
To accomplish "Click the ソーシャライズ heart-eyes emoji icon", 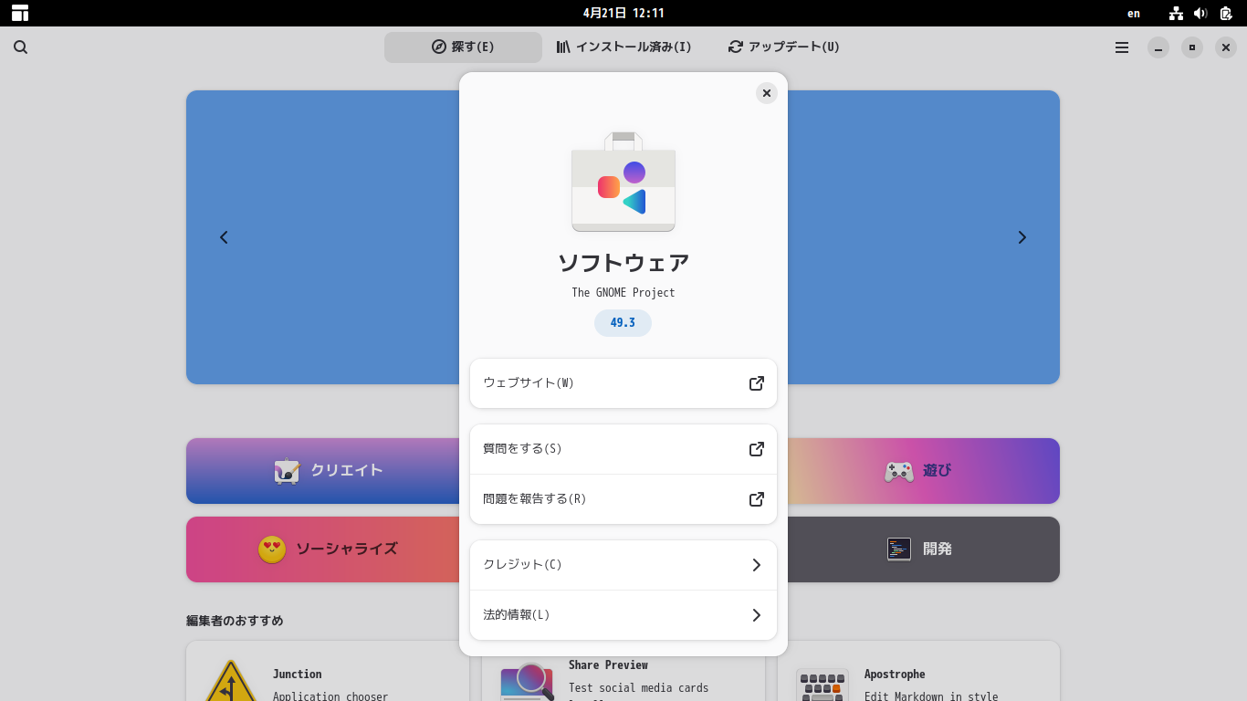I will [x=272, y=549].
